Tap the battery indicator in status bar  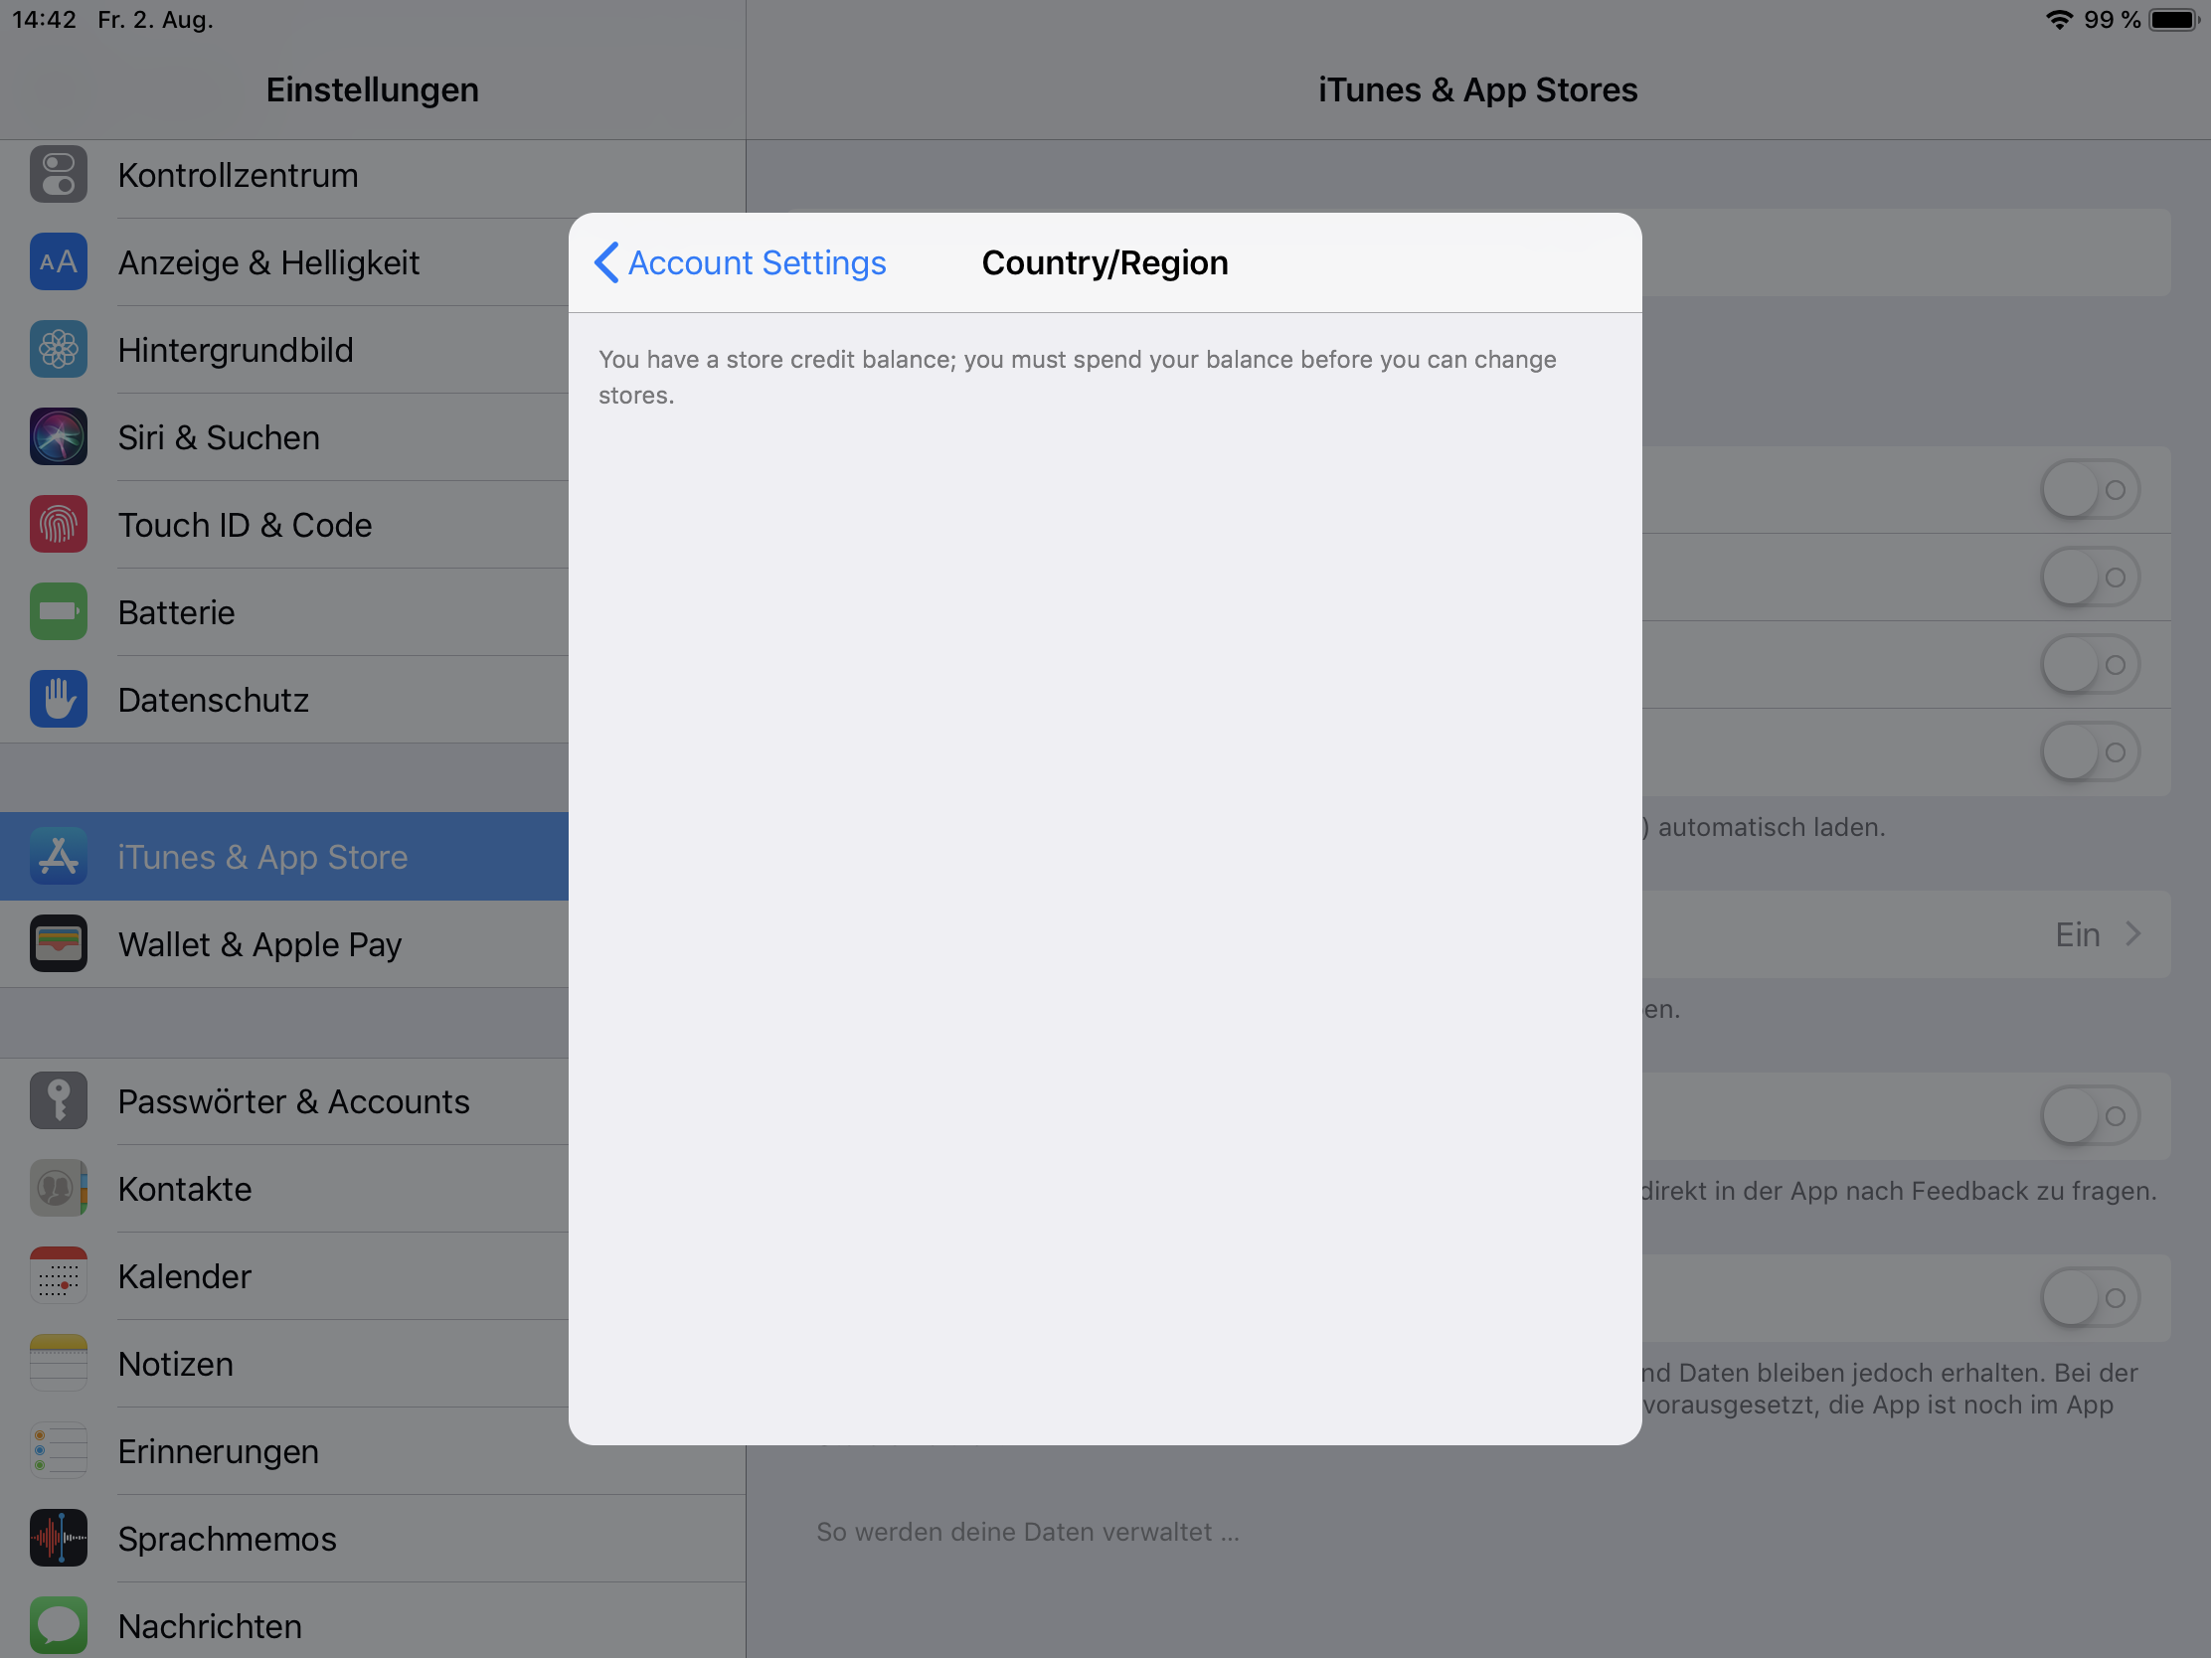2175,20
